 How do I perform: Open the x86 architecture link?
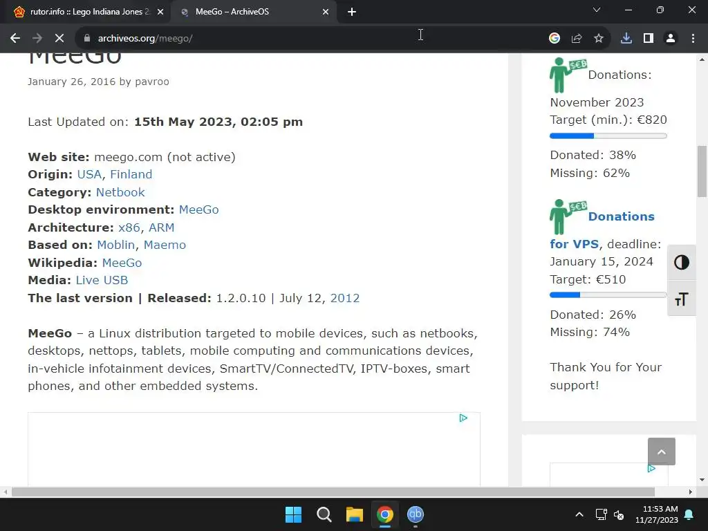(129, 227)
